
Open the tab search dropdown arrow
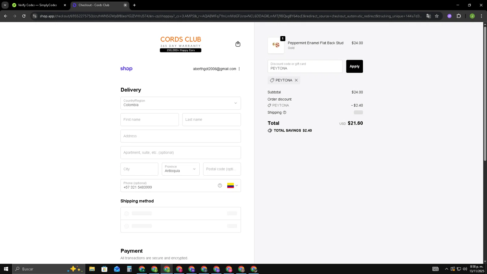(5, 5)
